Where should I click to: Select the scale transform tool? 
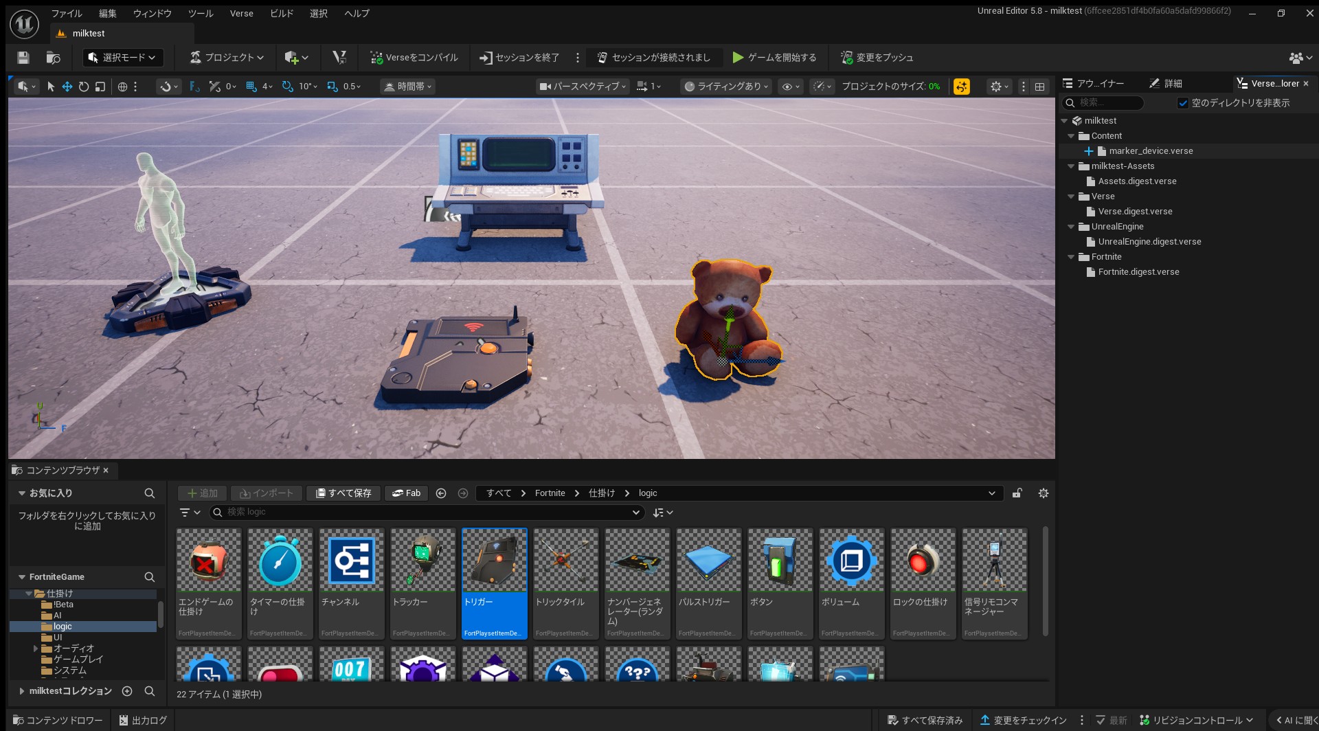pyautogui.click(x=100, y=87)
